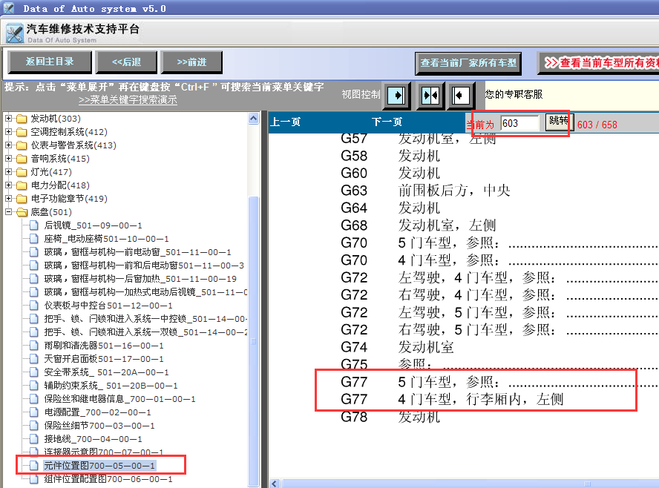Click the 返回主目录 button

(x=50, y=62)
